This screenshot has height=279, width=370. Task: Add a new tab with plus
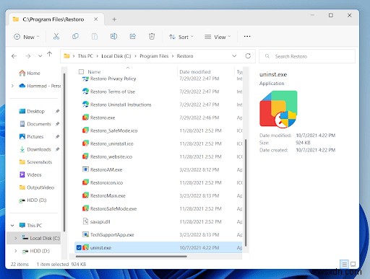click(x=114, y=19)
